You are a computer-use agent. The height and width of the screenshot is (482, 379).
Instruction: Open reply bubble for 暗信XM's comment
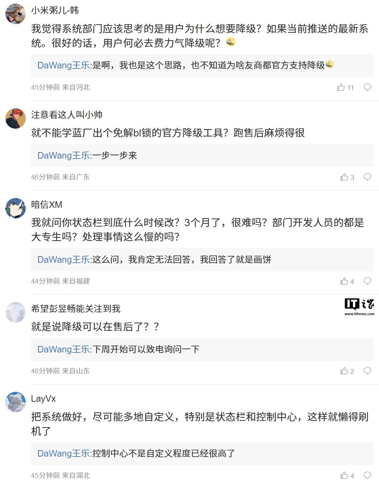(368, 281)
